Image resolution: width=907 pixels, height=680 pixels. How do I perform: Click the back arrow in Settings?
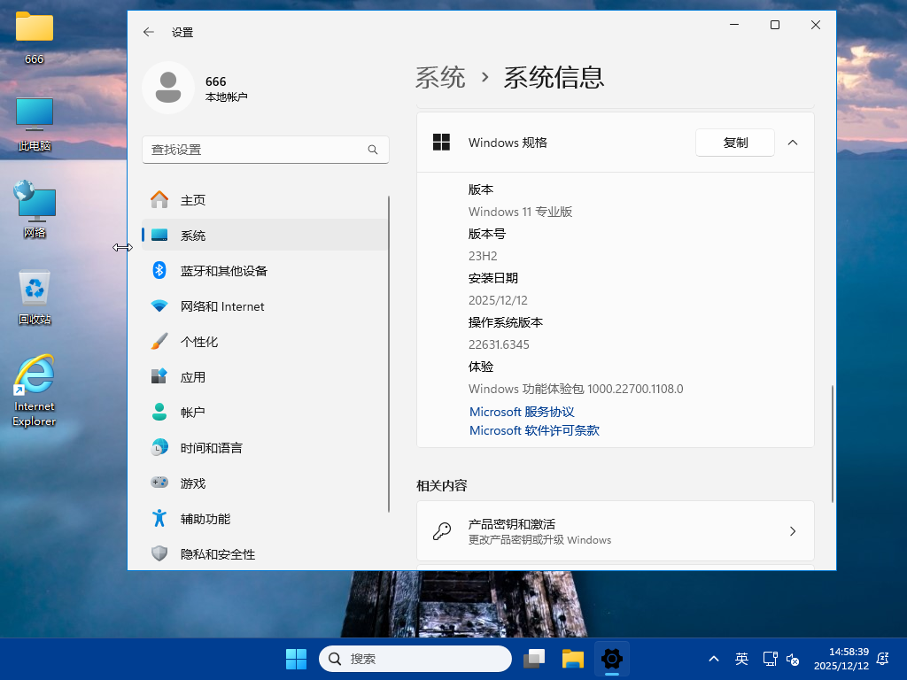click(x=148, y=32)
